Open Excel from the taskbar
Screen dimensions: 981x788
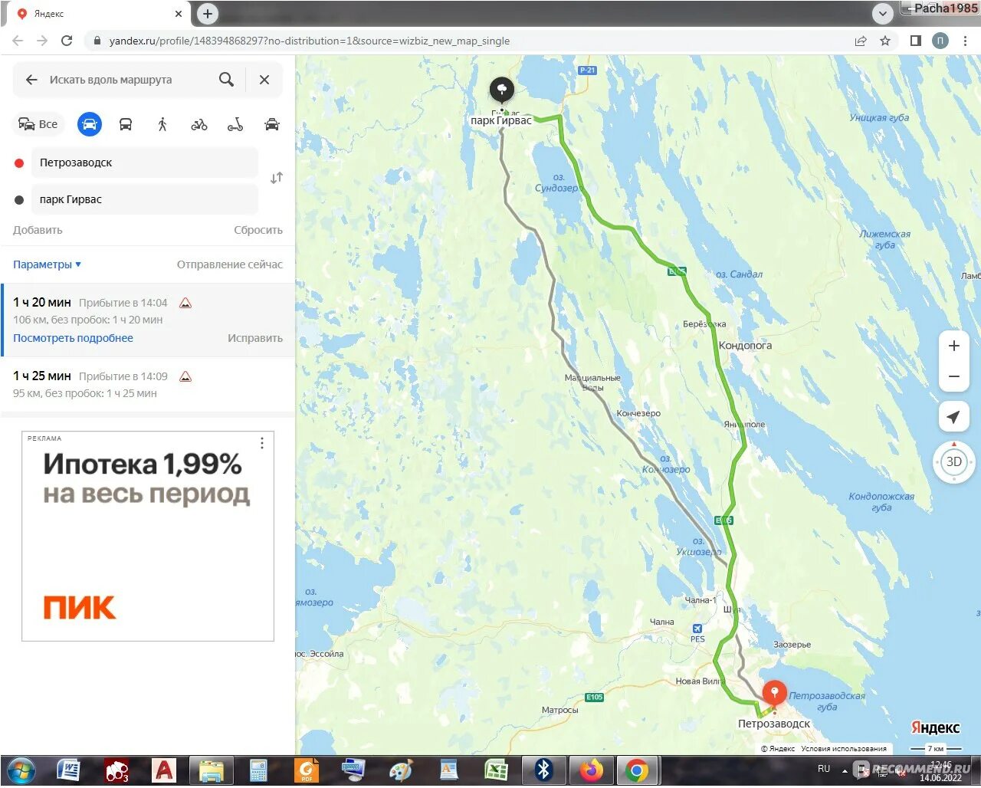(495, 770)
